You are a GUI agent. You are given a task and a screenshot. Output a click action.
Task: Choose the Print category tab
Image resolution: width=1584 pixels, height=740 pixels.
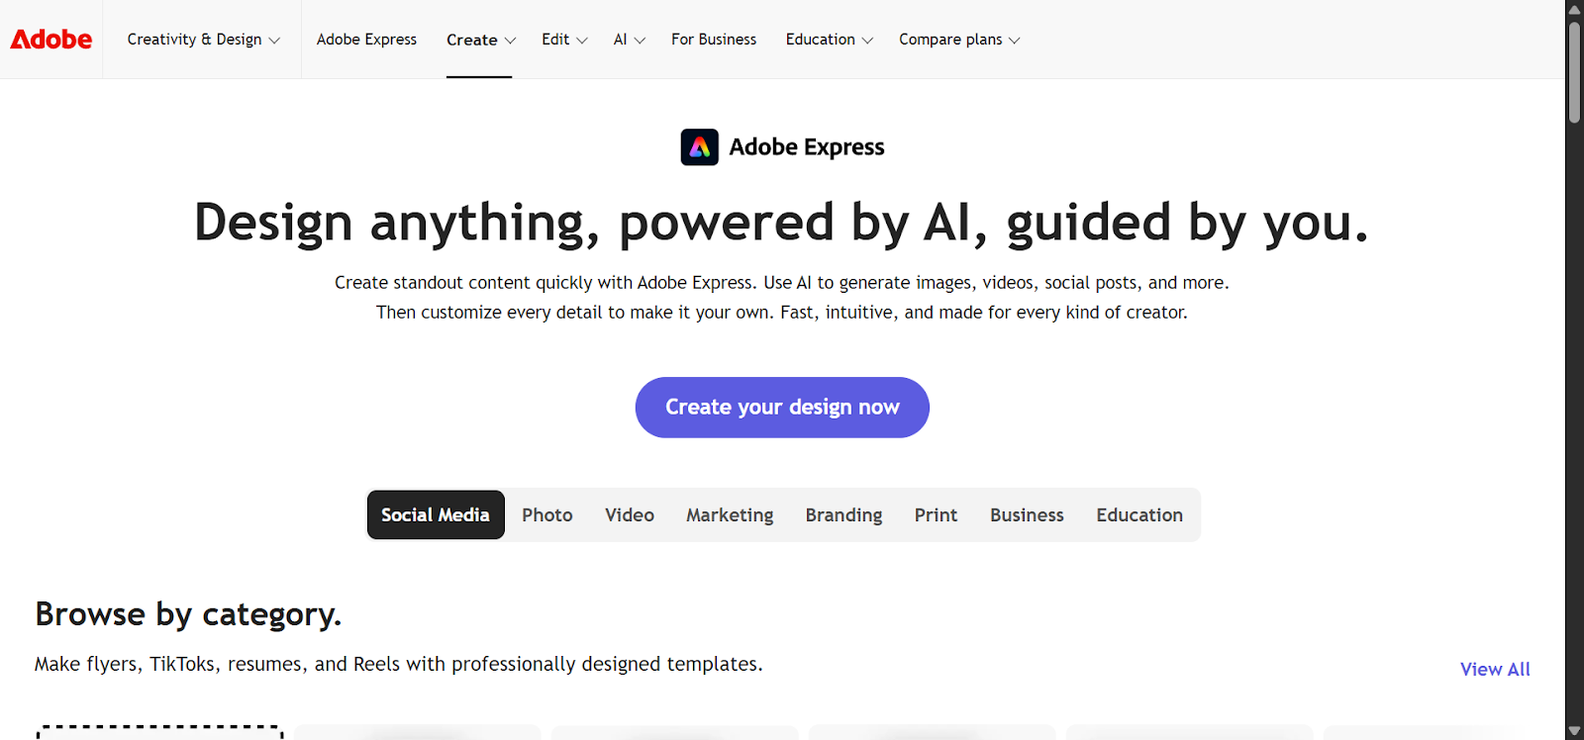(x=936, y=515)
